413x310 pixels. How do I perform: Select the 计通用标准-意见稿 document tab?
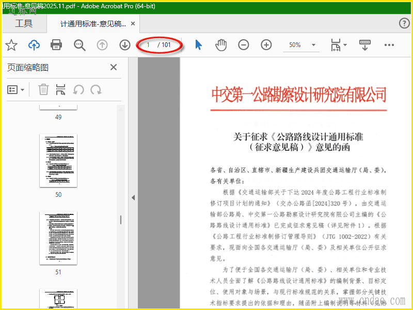click(x=93, y=24)
